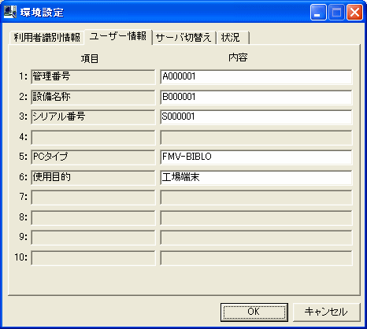Click the content field with B000001
This screenshot has width=367, height=329.
pos(256,97)
